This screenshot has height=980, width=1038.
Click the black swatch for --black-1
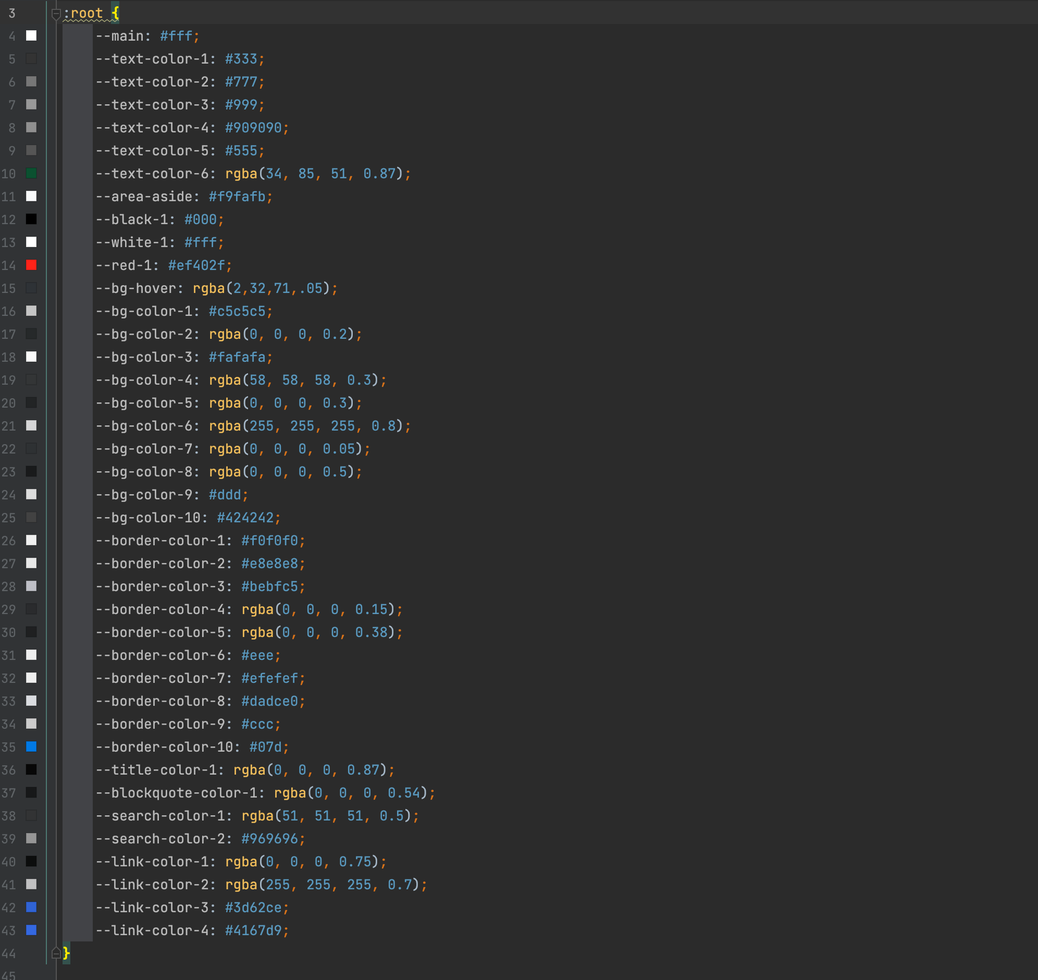point(31,219)
